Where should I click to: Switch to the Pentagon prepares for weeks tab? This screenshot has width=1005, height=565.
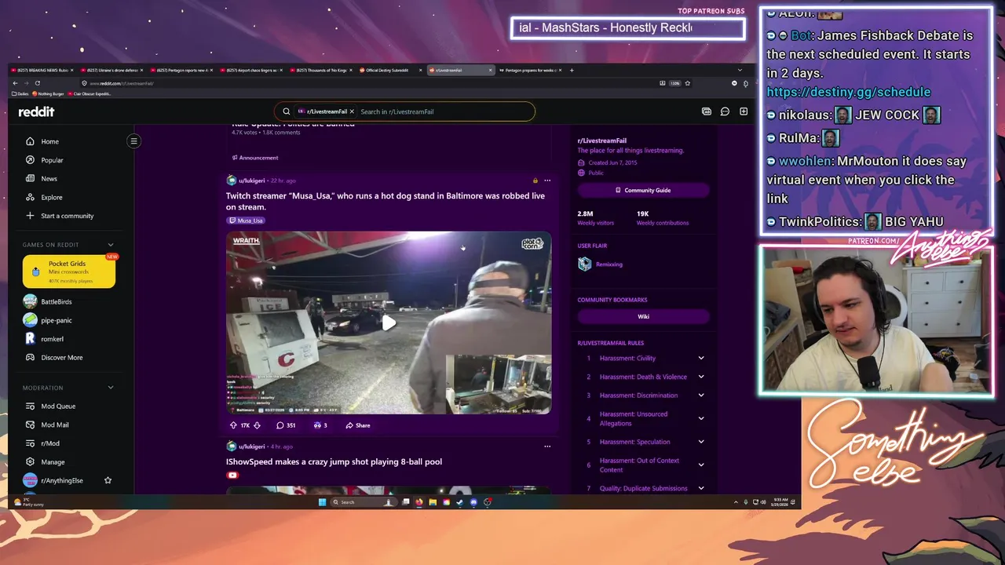(x=530, y=70)
